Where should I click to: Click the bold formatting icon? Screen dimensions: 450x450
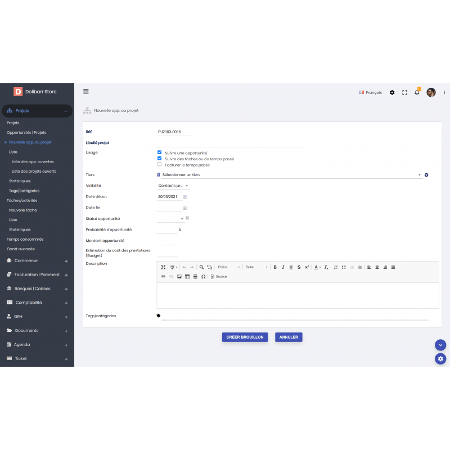(275, 267)
